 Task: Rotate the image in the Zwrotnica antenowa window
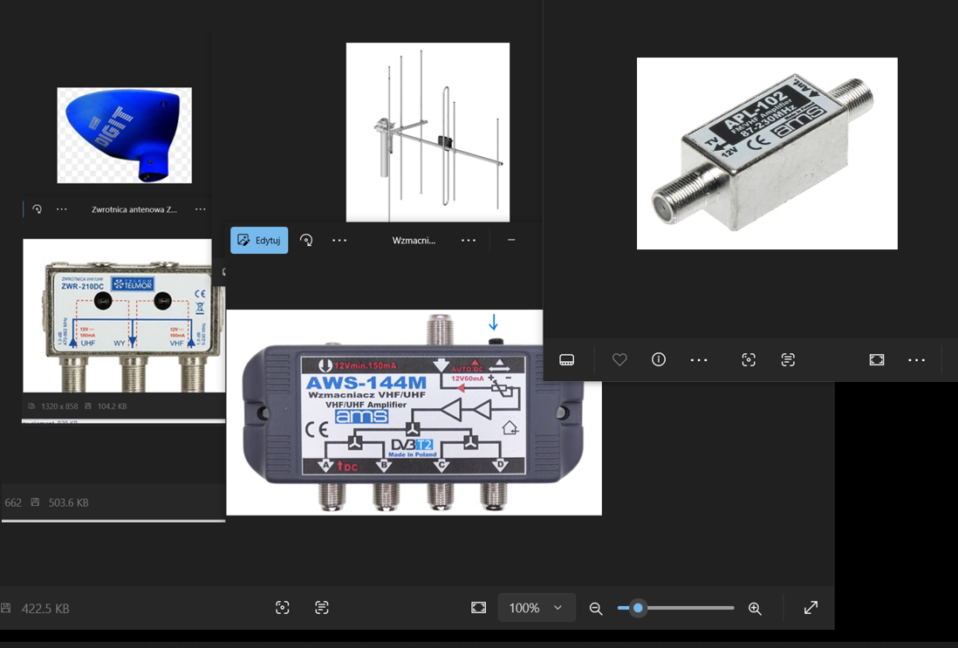coord(38,208)
